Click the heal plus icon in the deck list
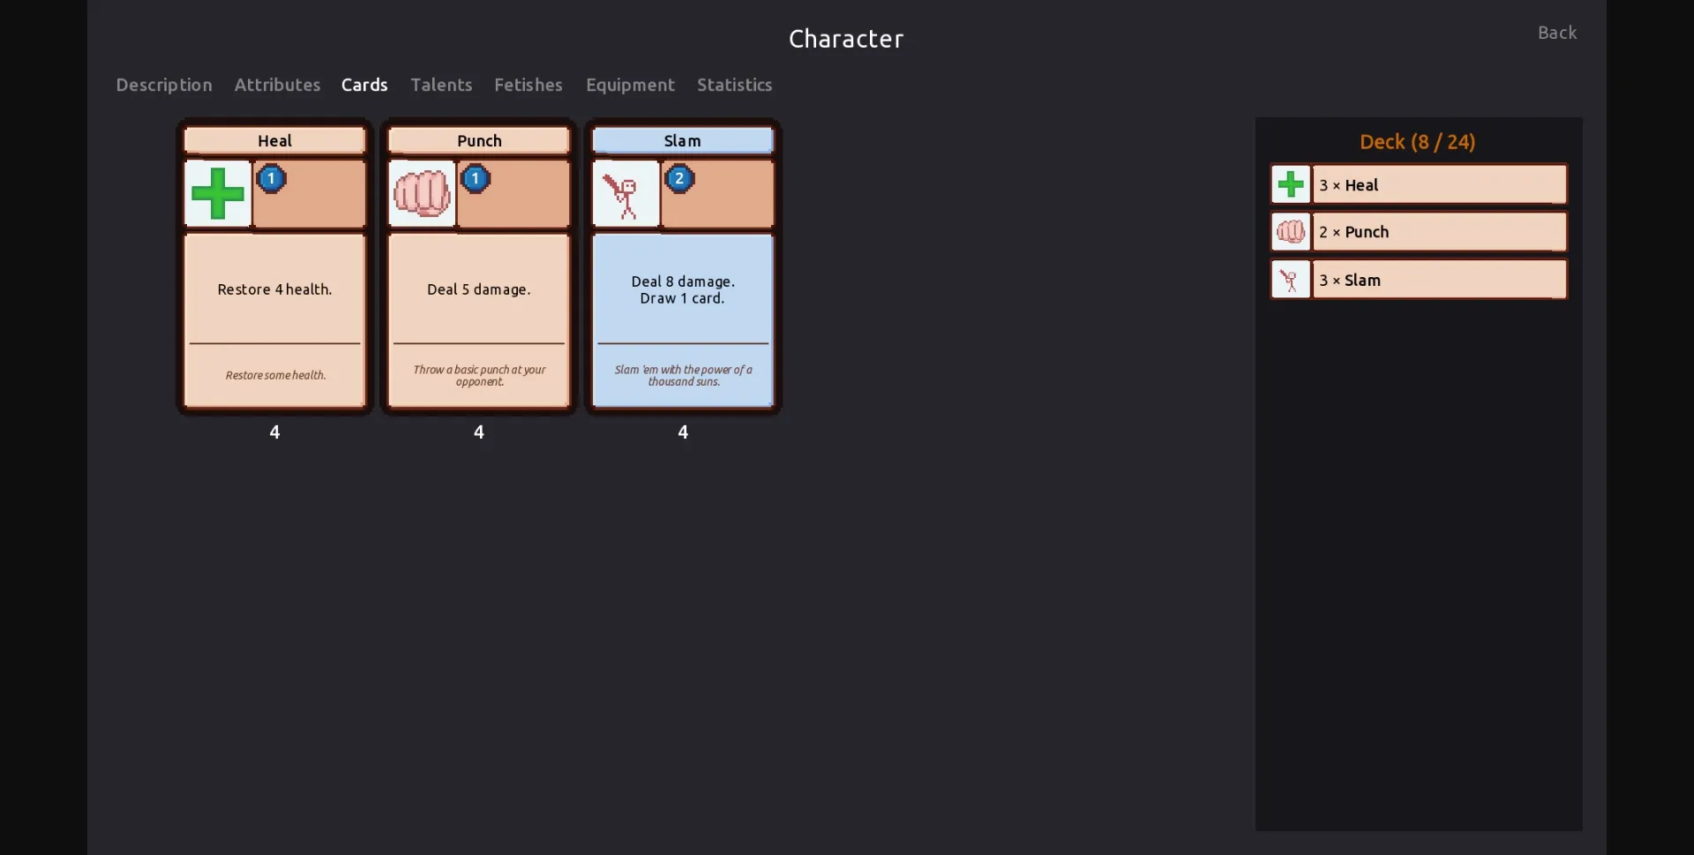 (x=1291, y=184)
